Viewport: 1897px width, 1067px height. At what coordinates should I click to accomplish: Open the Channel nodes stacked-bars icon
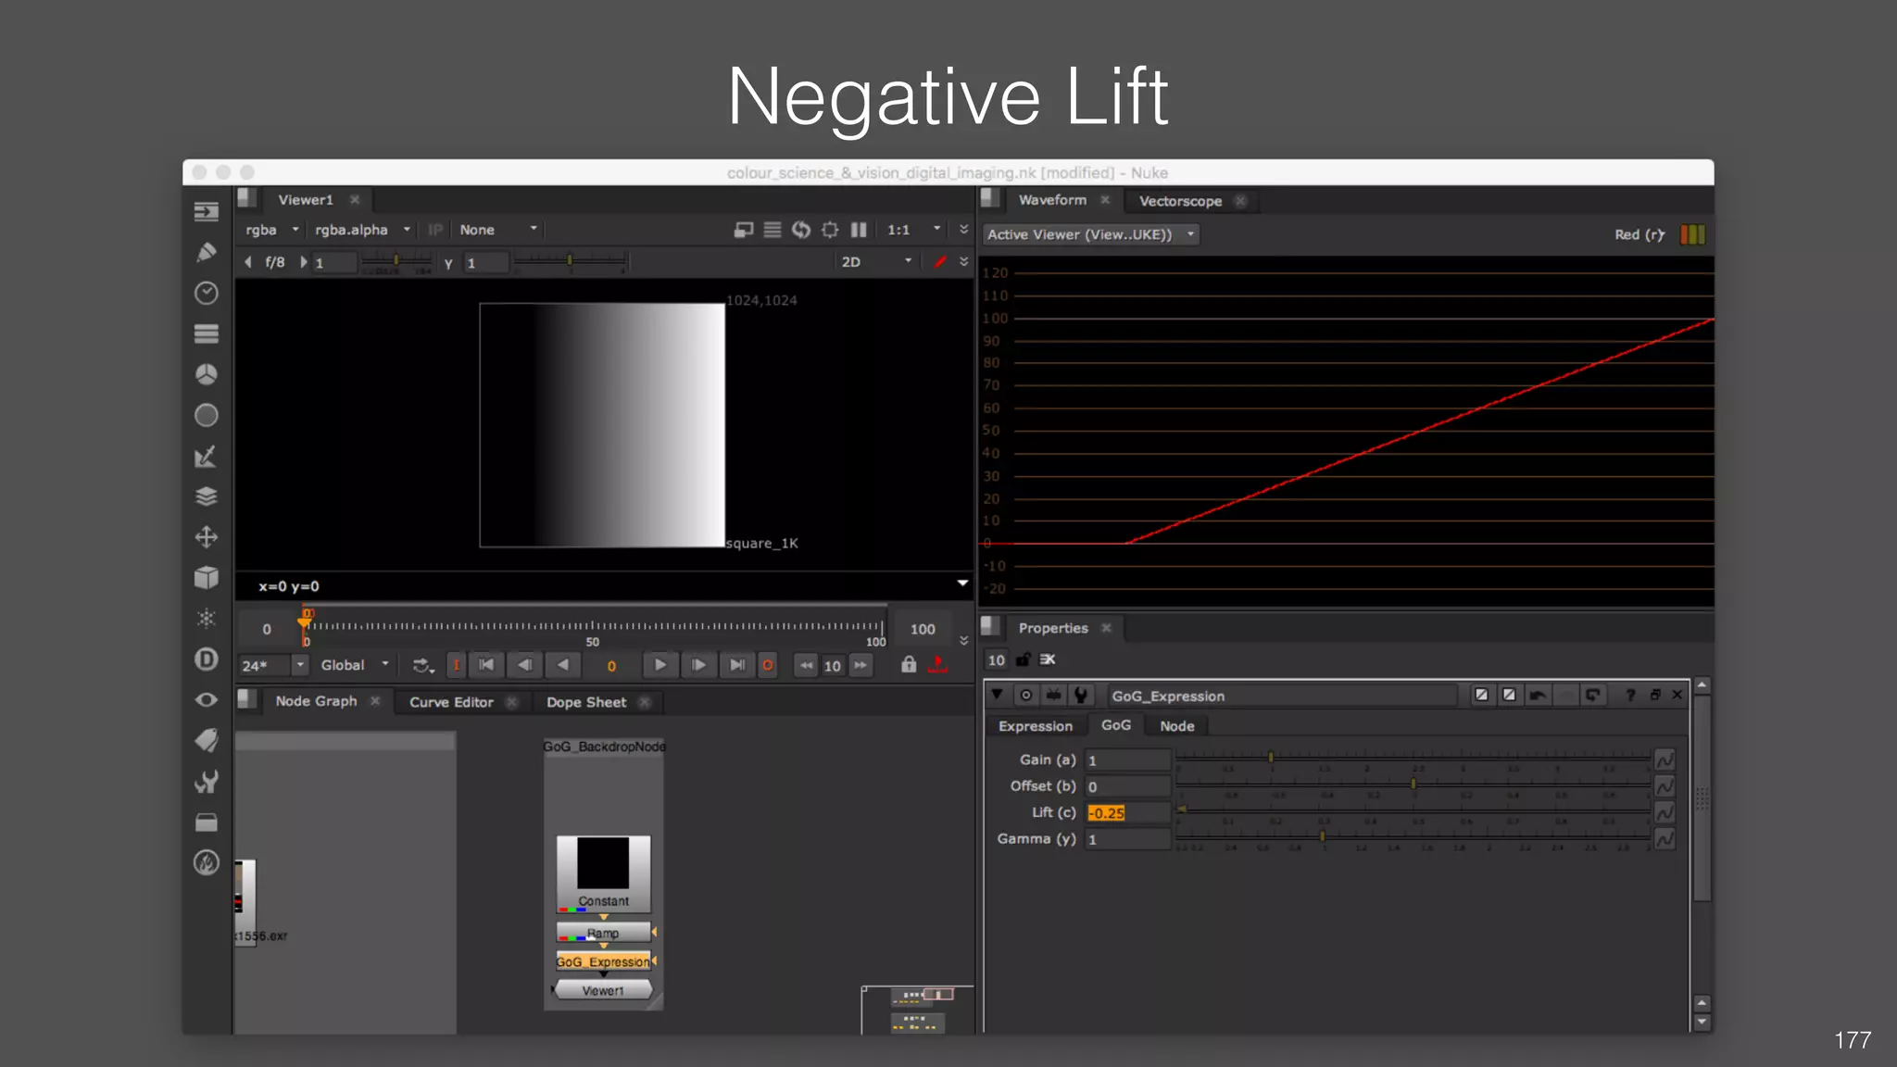(206, 333)
